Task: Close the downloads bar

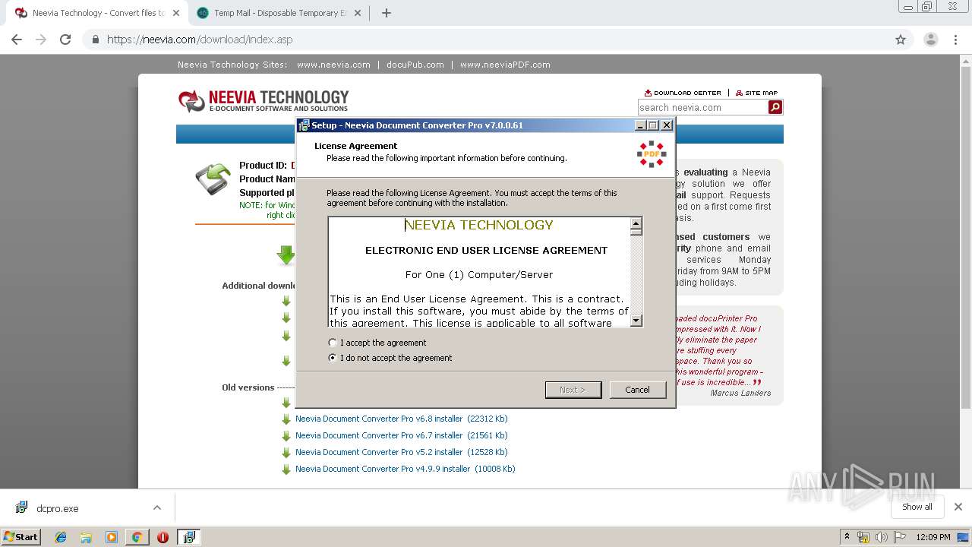Action: [958, 507]
